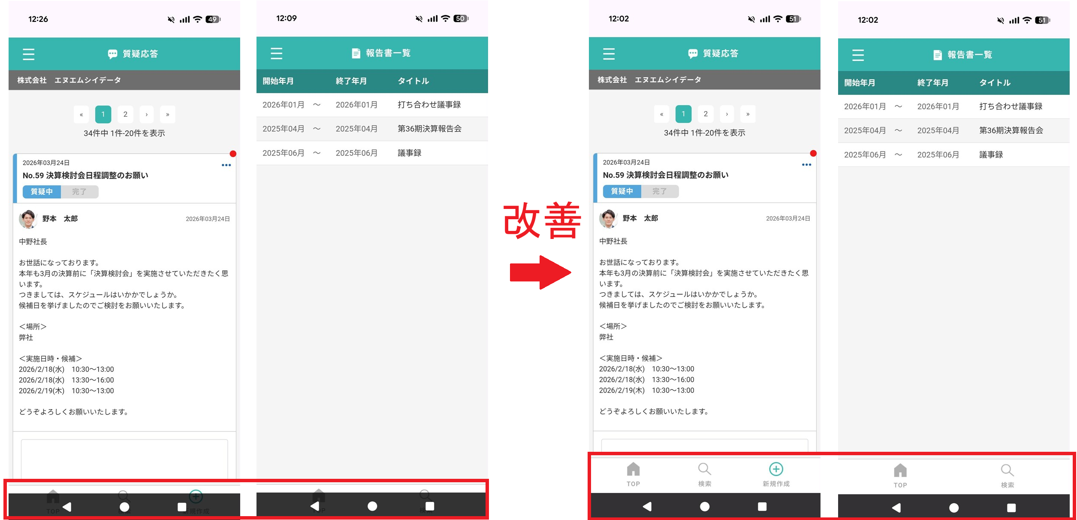Tap TOP home icon in rightmost screen
The width and height of the screenshot is (1077, 520).
[900, 471]
